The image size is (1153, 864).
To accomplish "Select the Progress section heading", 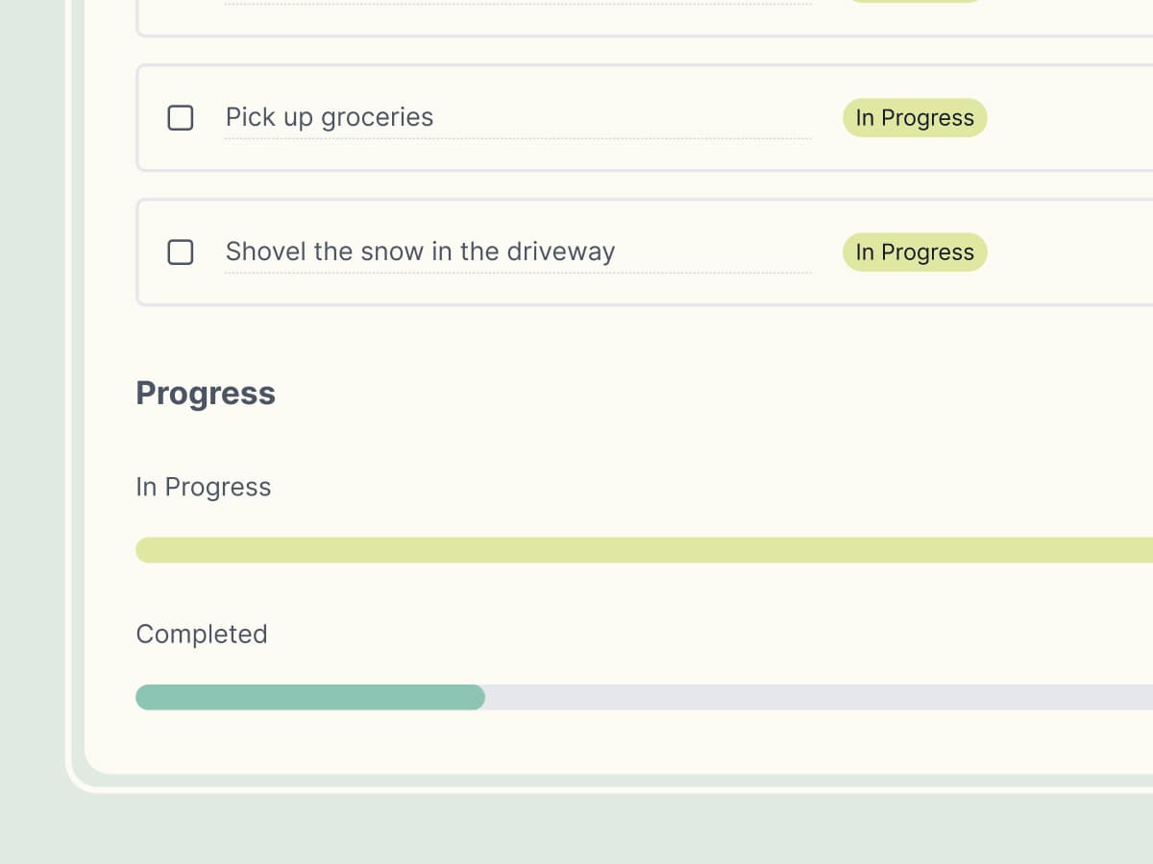I will pos(206,393).
